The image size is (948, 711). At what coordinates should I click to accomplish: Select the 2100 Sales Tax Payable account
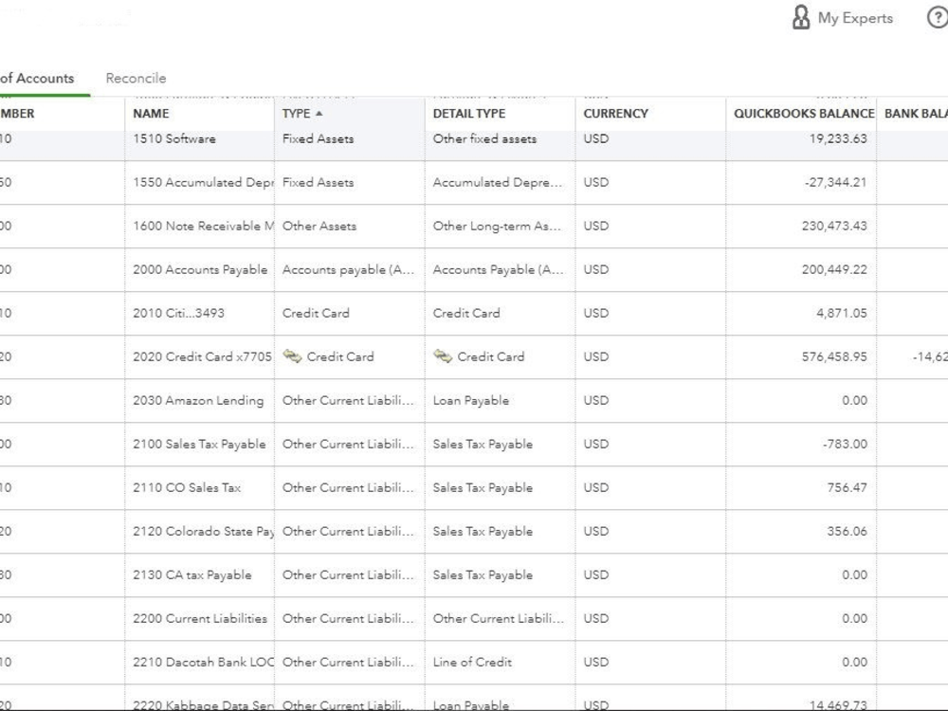[x=199, y=443]
